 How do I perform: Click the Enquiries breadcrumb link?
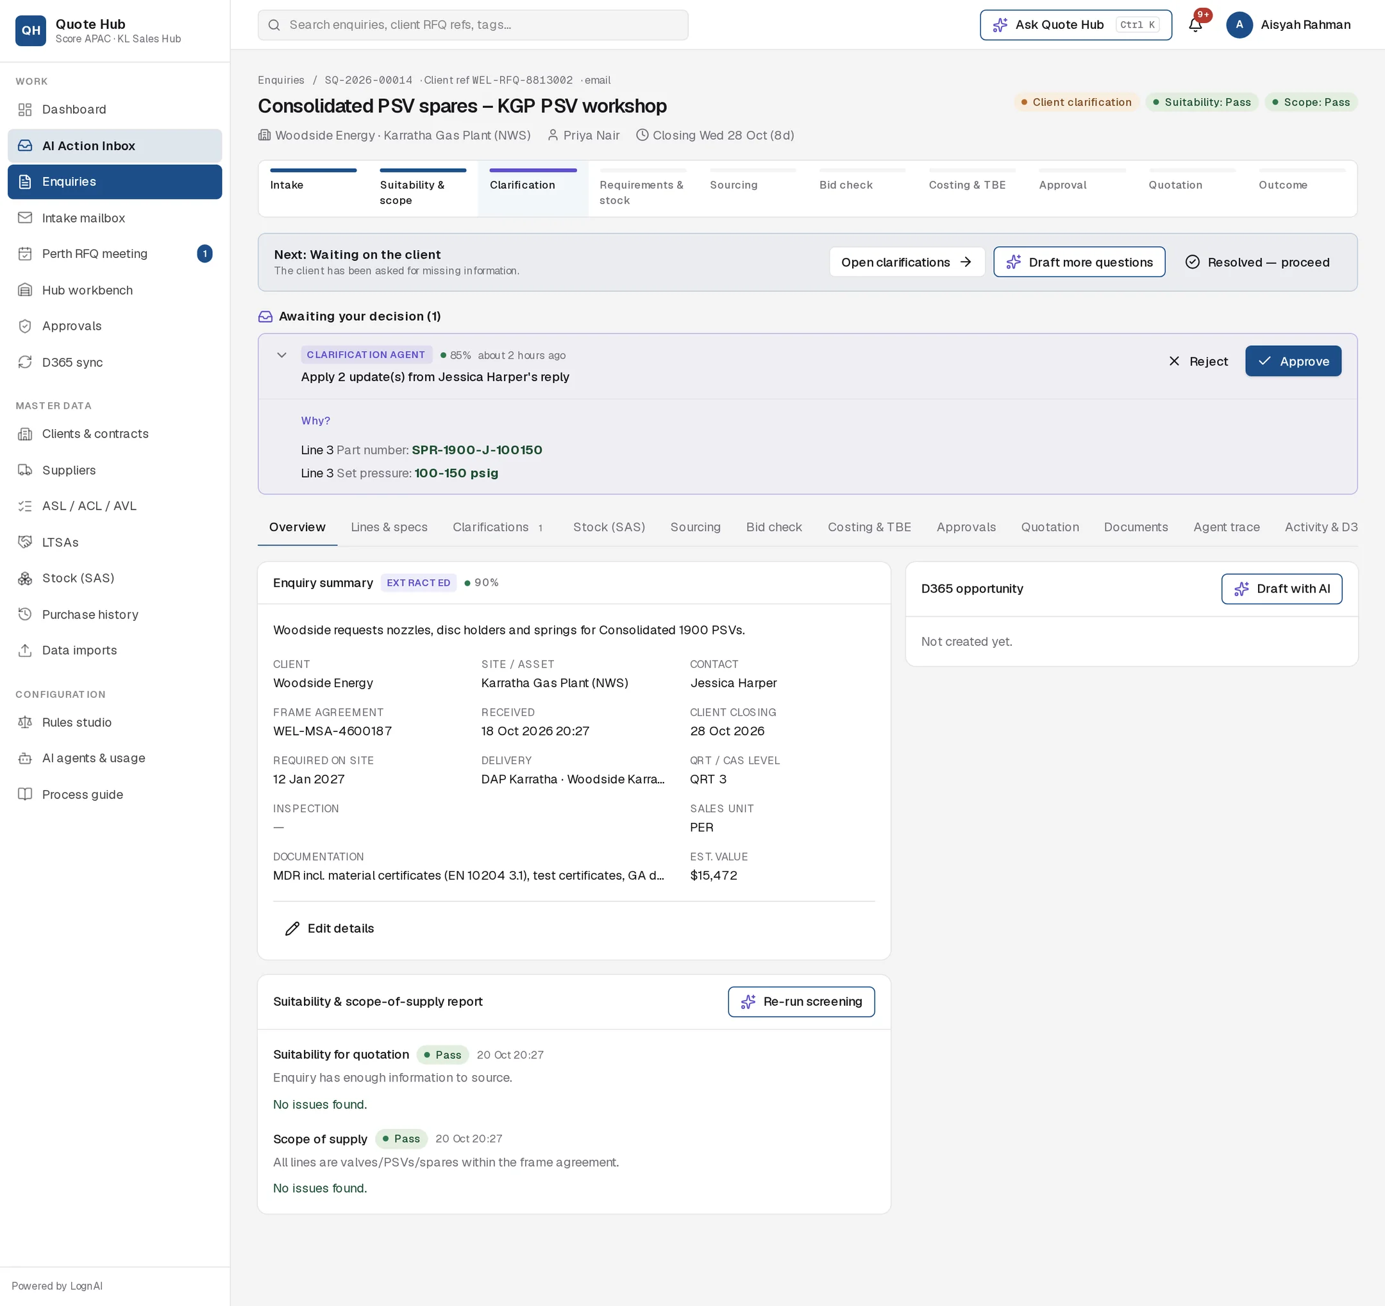tap(281, 80)
